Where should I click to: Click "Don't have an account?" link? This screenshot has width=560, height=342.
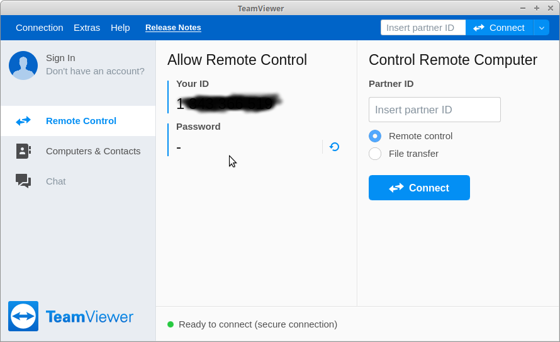click(x=95, y=71)
